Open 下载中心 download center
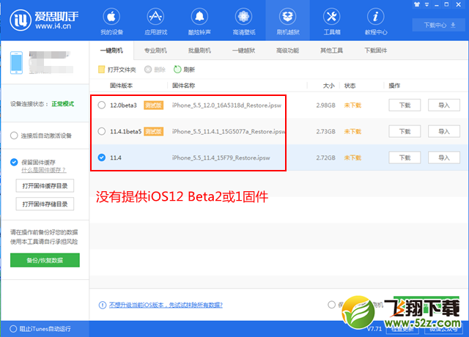 [x=439, y=25]
